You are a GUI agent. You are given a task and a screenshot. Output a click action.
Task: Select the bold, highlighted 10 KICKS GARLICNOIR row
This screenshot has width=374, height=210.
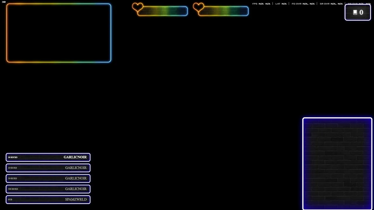click(x=48, y=157)
